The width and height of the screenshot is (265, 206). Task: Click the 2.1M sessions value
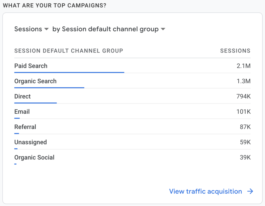tap(244, 66)
